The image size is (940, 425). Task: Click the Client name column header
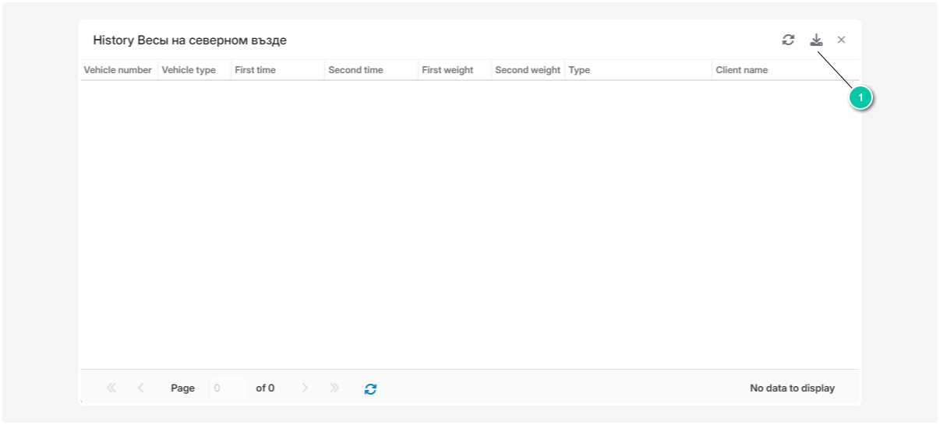click(741, 70)
